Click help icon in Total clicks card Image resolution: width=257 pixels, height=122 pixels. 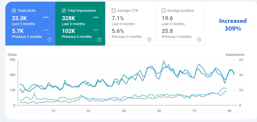point(50,40)
